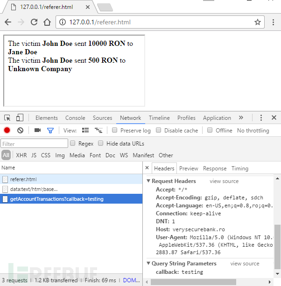Filter requests by Media
This screenshot has height=286, width=281.
[x=77, y=155]
